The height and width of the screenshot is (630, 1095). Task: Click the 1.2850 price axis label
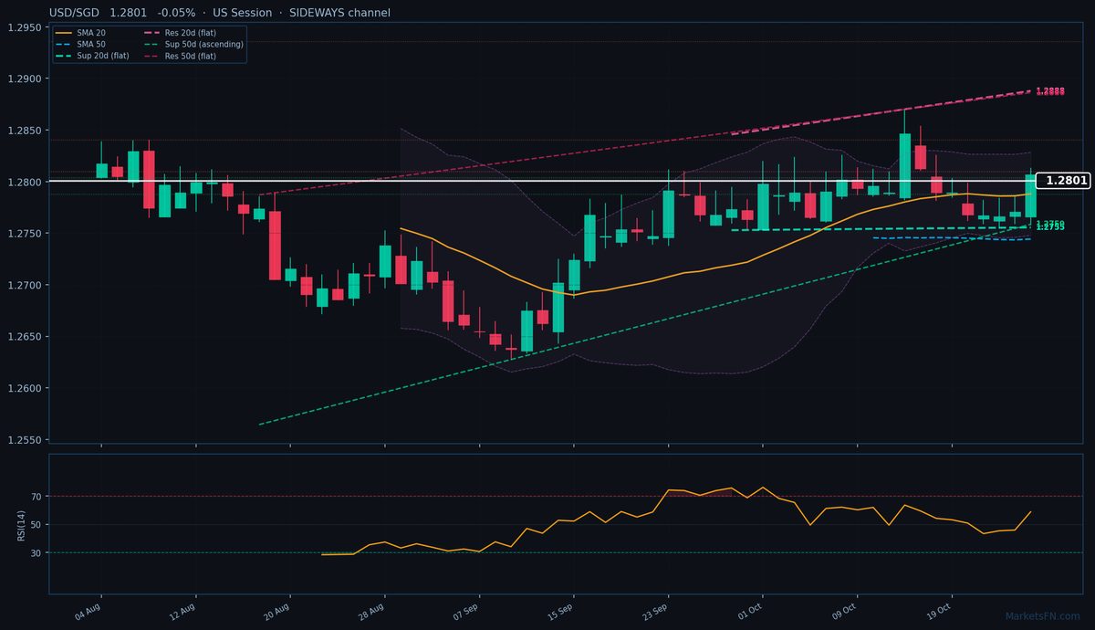(25, 131)
